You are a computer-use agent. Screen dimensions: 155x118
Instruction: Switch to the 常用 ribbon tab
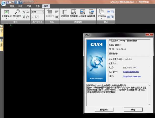(x=12, y=6)
